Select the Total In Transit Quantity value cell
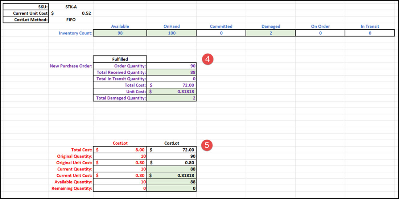This screenshot has height=199, width=399. tap(172, 79)
